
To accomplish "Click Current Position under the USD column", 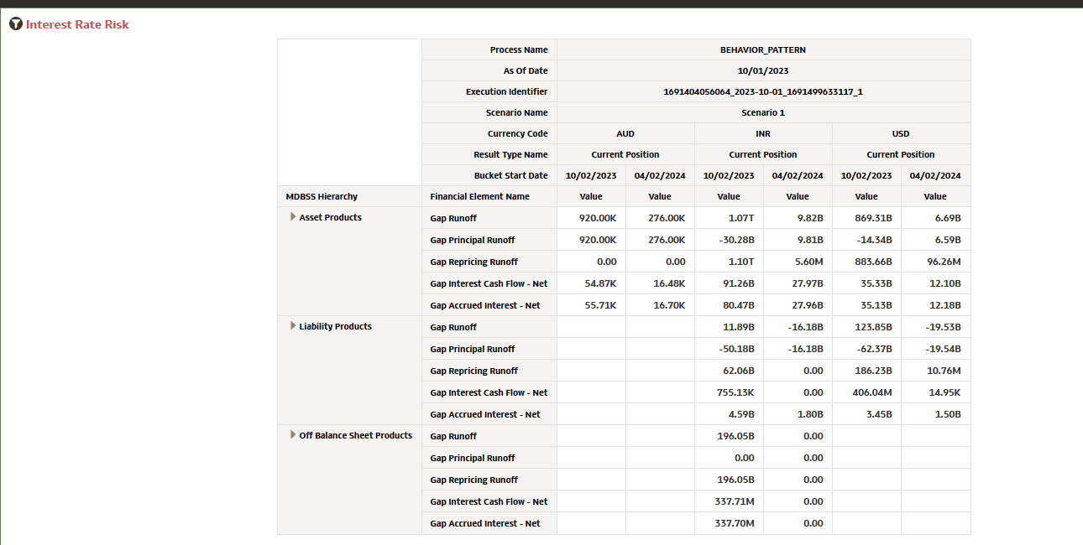I will click(x=901, y=155).
